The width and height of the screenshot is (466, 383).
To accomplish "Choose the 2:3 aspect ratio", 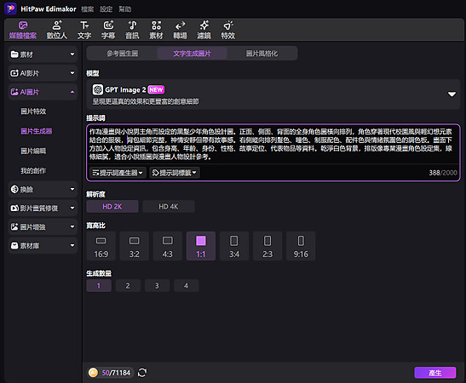I will 268,246.
